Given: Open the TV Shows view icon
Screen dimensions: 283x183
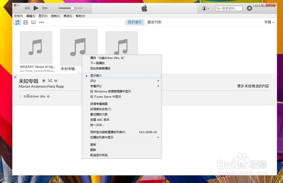Looking at the screenshot, I should pos(33,22).
